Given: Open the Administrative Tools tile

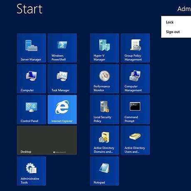Looking at the screenshot, I should (32, 171).
